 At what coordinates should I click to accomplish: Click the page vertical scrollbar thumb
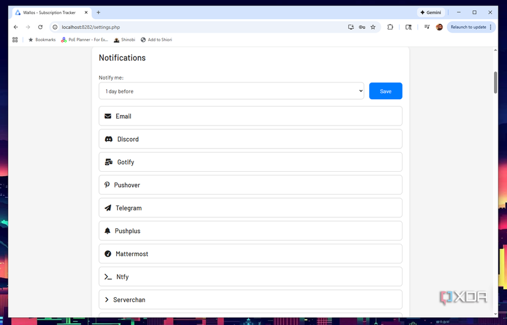(495, 82)
